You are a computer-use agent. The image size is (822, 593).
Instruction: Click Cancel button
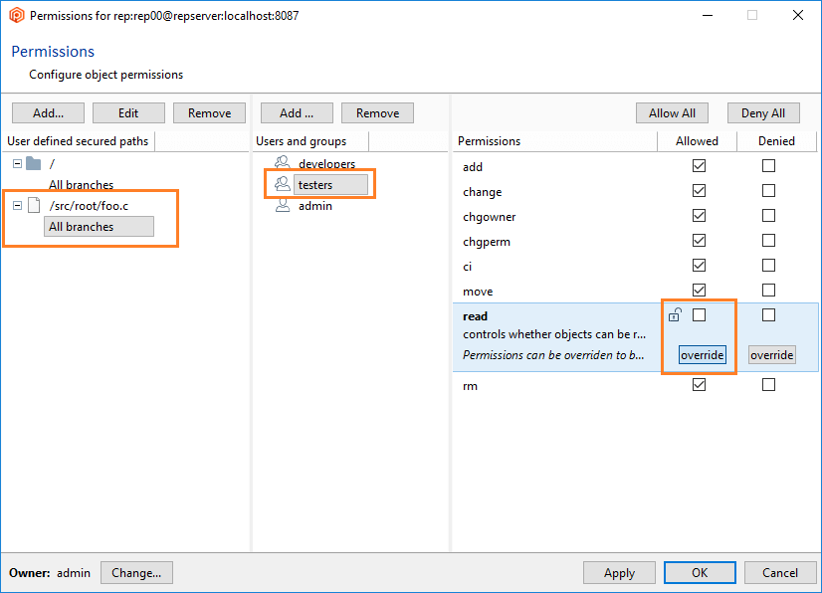tap(780, 572)
